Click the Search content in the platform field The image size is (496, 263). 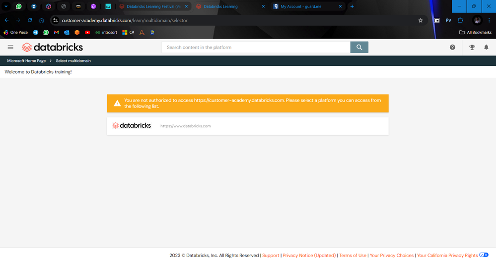tap(256, 48)
